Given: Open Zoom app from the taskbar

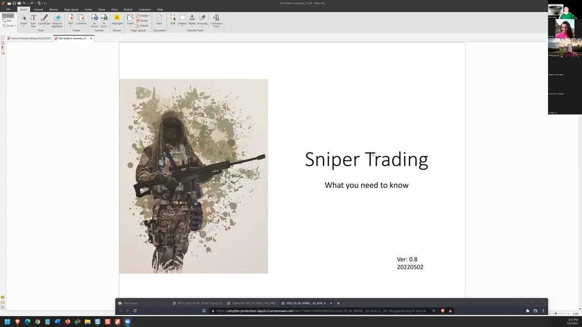Looking at the screenshot, I should [127, 322].
